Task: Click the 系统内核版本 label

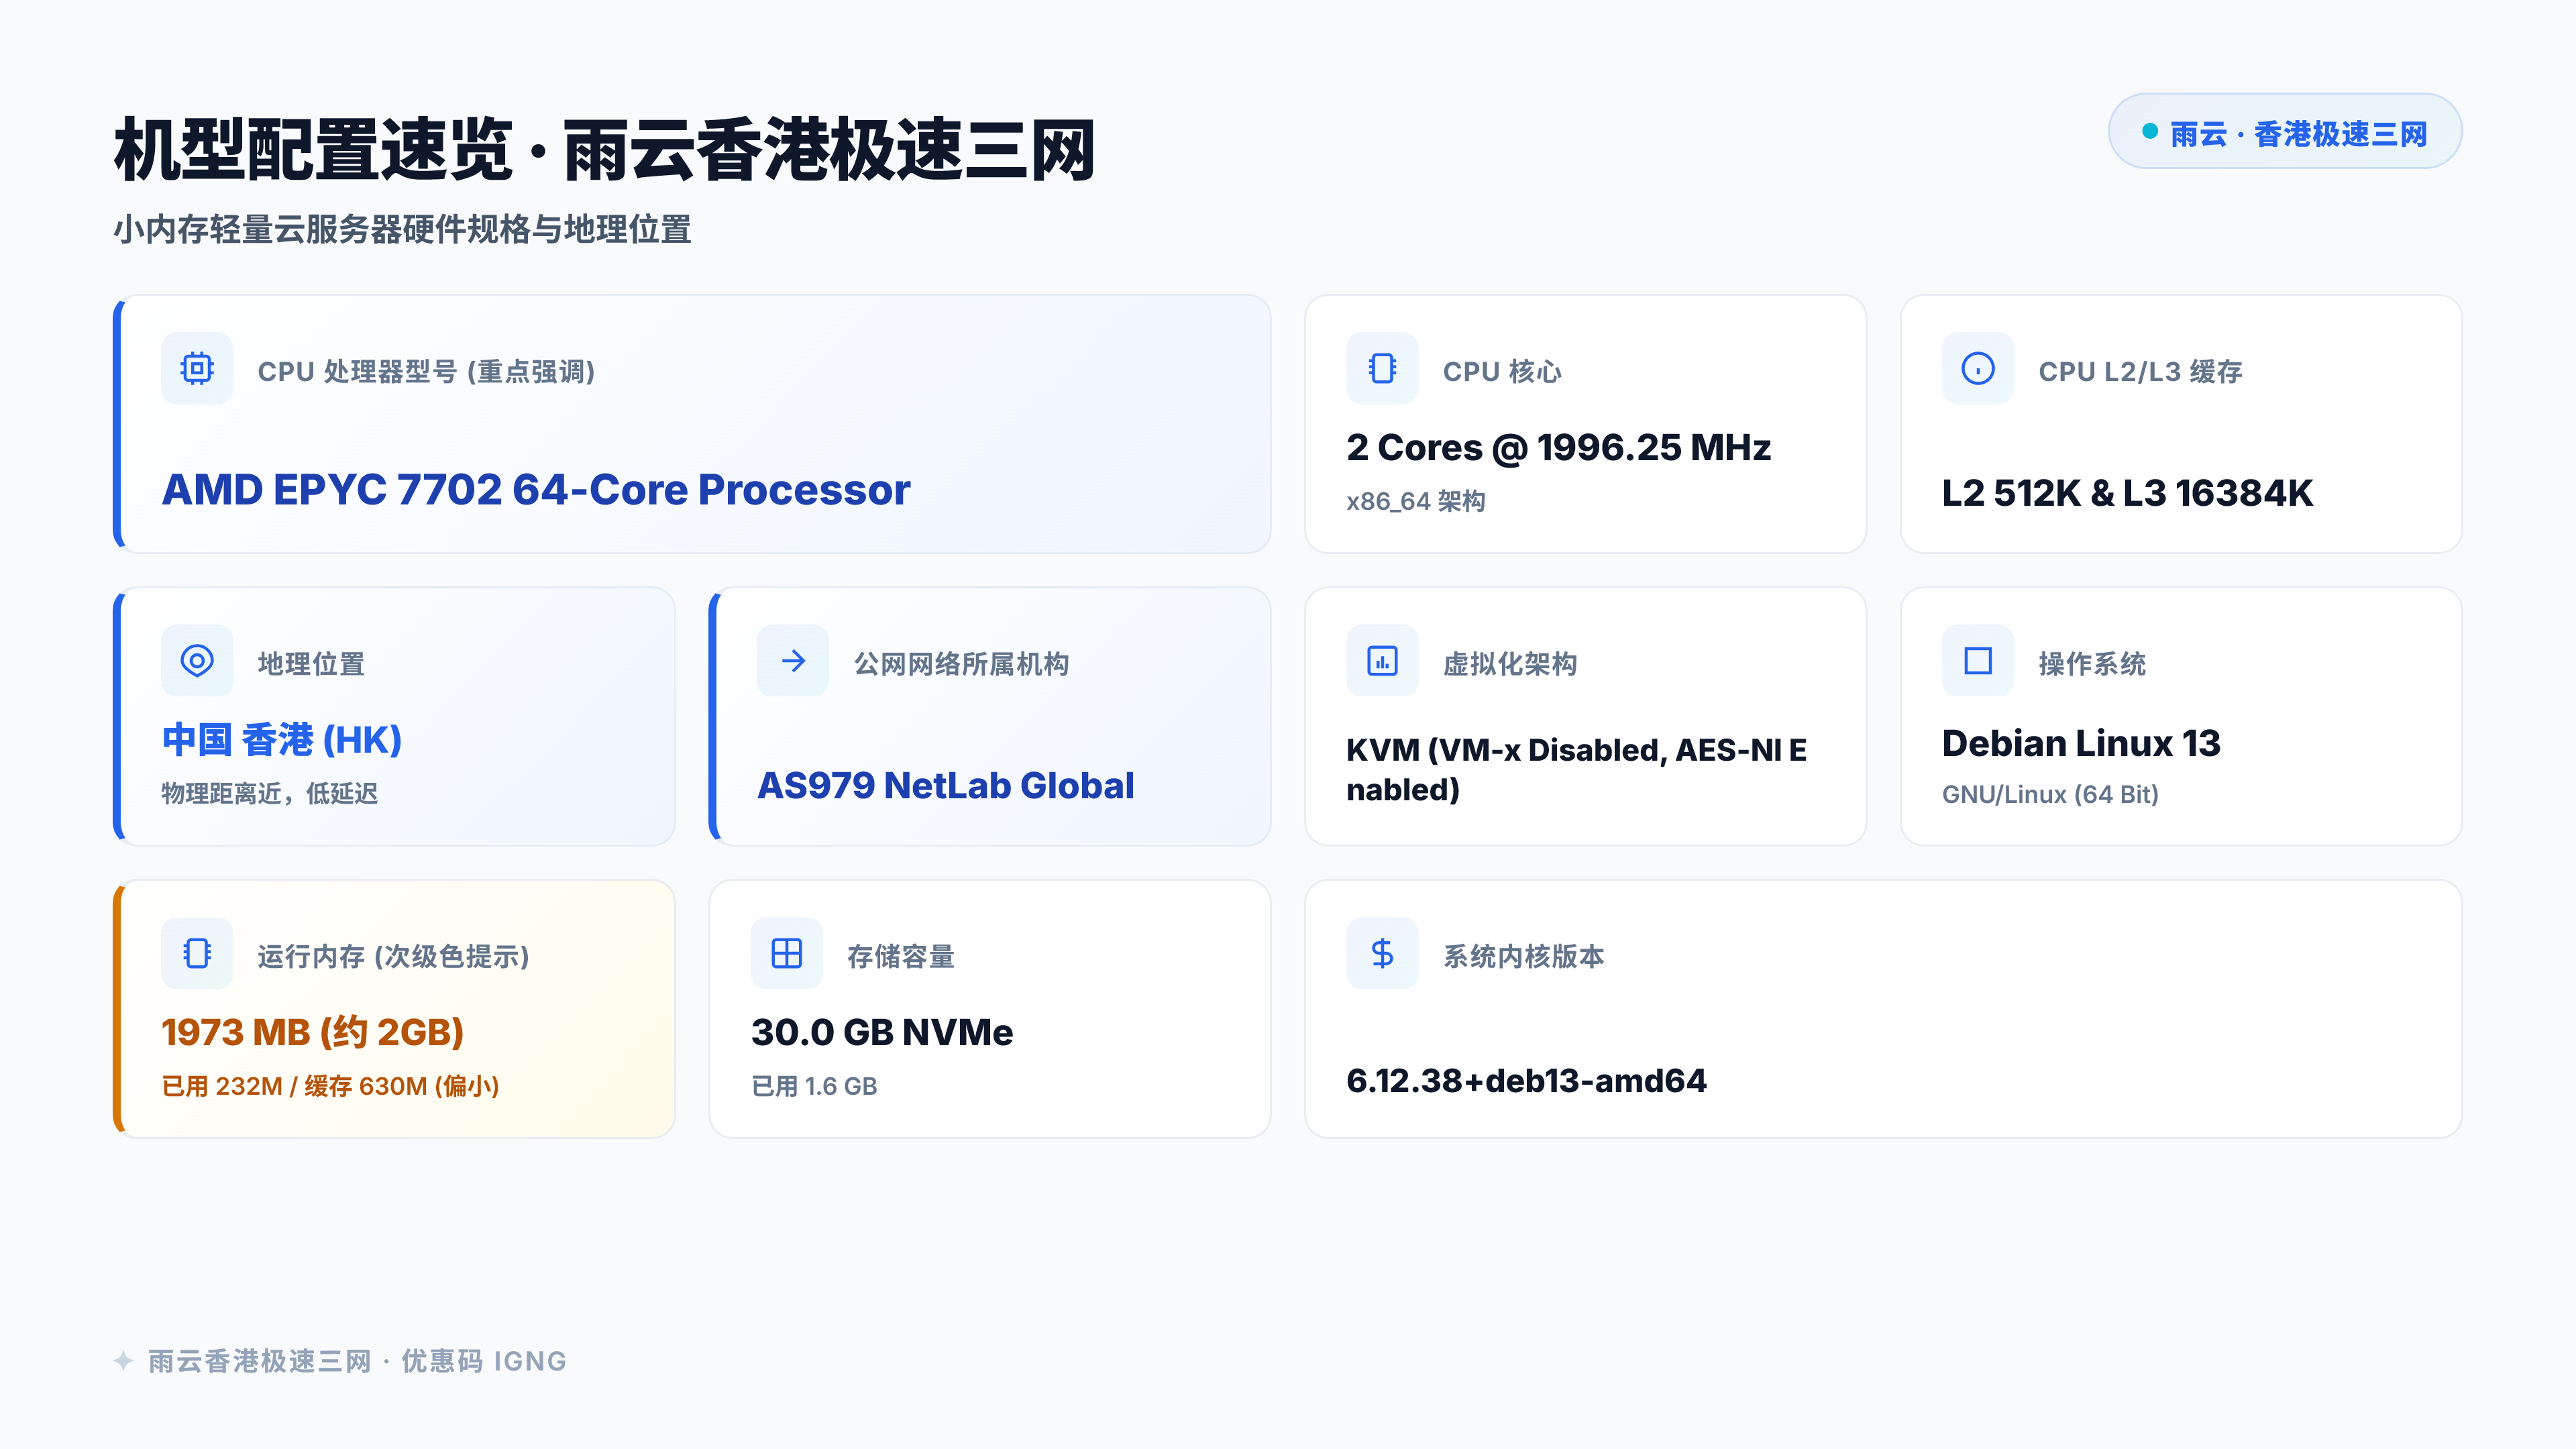Action: point(1523,957)
